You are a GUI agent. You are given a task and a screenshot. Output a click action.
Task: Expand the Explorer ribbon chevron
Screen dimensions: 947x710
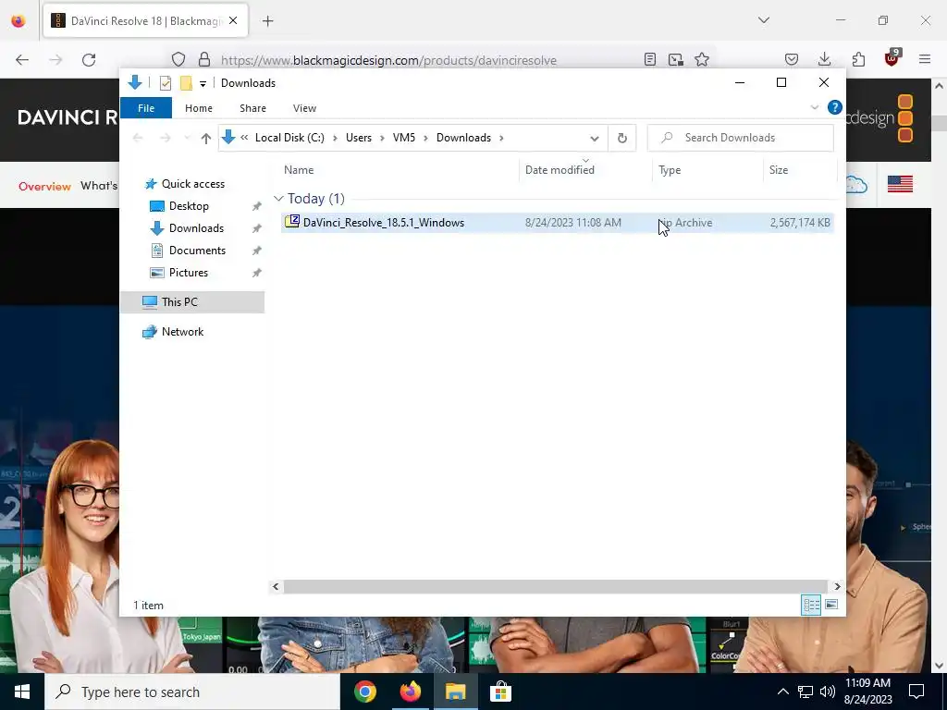point(814,107)
